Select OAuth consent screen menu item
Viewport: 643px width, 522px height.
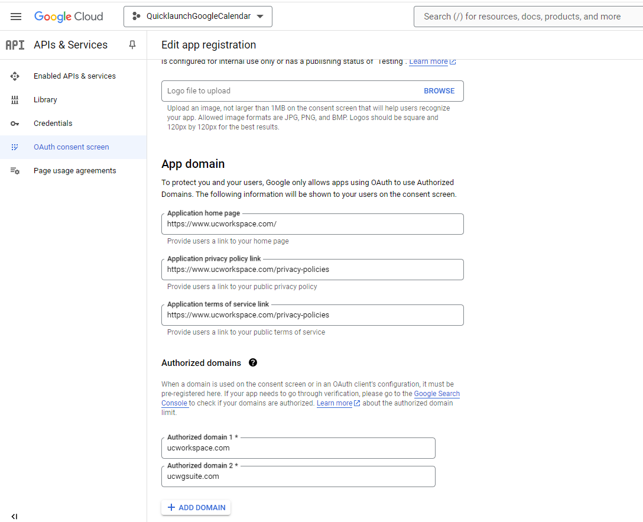(73, 147)
